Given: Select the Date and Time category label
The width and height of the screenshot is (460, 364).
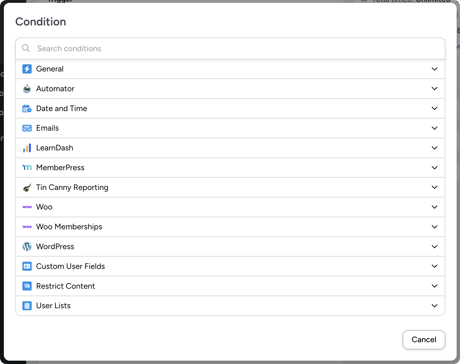Looking at the screenshot, I should pos(62,108).
